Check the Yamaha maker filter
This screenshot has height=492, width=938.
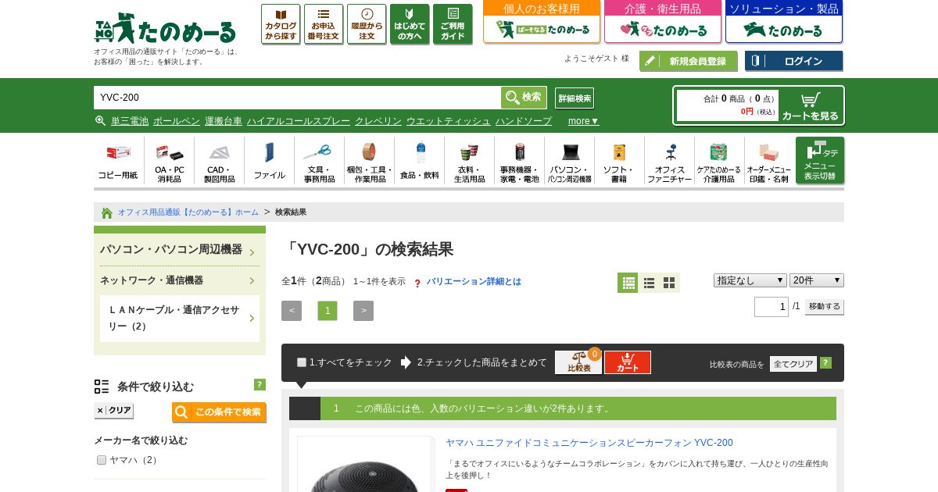click(102, 460)
